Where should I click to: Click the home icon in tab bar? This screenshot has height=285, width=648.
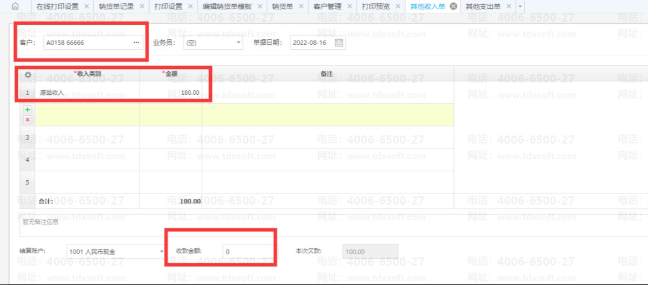click(x=15, y=7)
